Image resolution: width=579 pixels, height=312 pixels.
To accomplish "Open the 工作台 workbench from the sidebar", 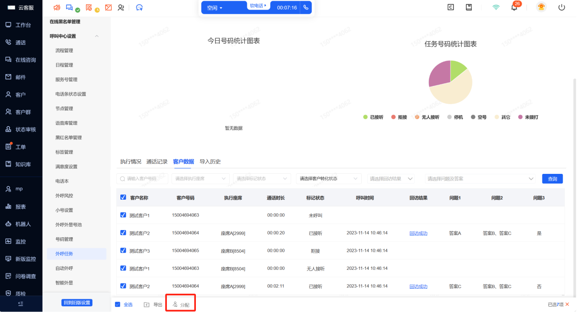I will 18,25.
